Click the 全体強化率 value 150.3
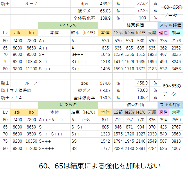This screenshot has height=178, width=188. 105,98
